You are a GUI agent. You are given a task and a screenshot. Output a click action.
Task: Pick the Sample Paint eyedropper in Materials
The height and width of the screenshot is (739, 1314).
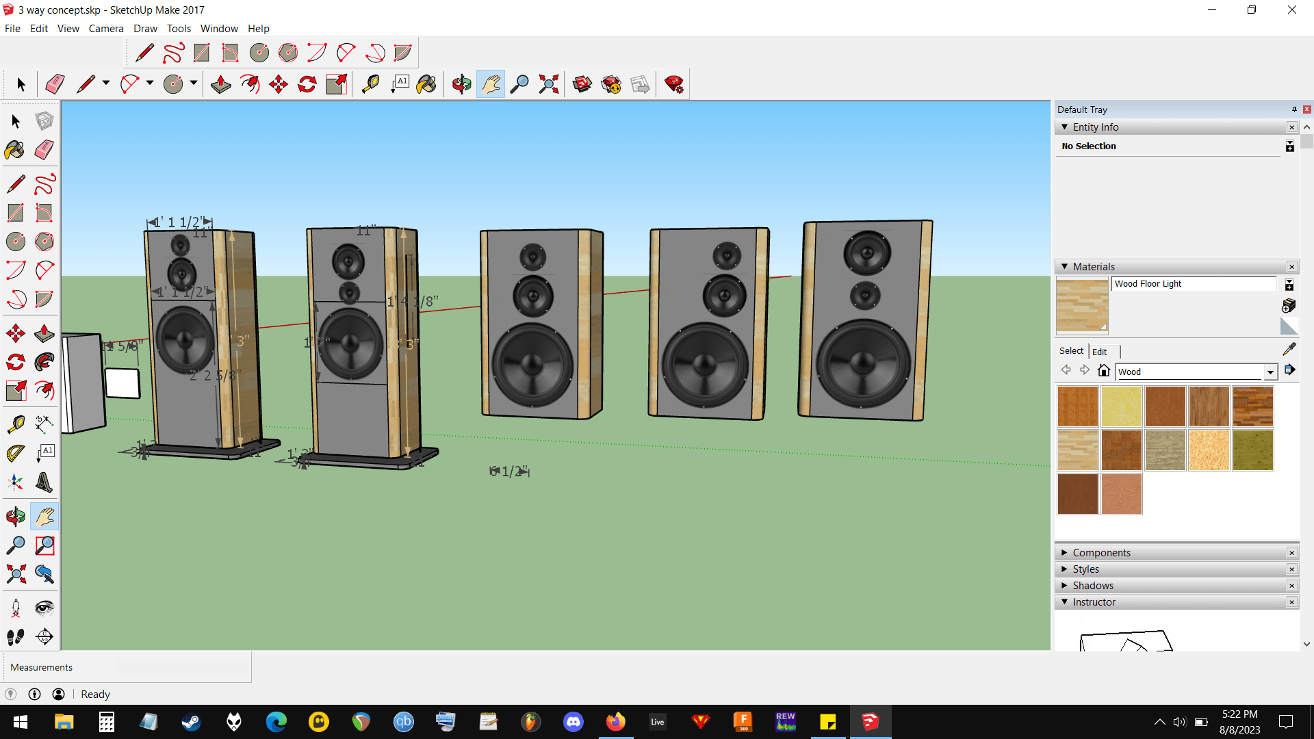pos(1289,349)
